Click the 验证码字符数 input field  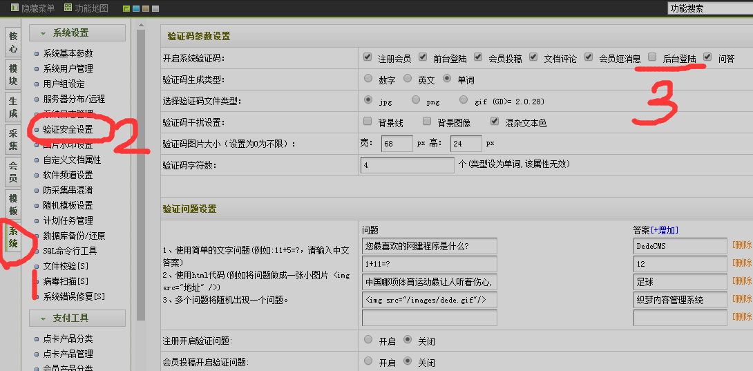pos(407,165)
